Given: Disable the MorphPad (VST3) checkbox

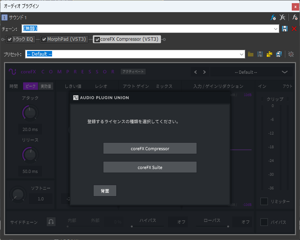Looking at the screenshot, I should (44, 39).
